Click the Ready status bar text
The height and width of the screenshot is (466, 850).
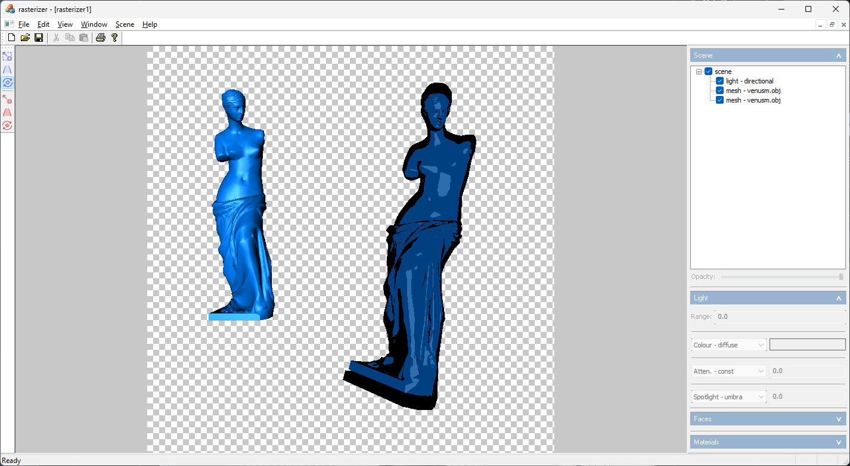12,461
